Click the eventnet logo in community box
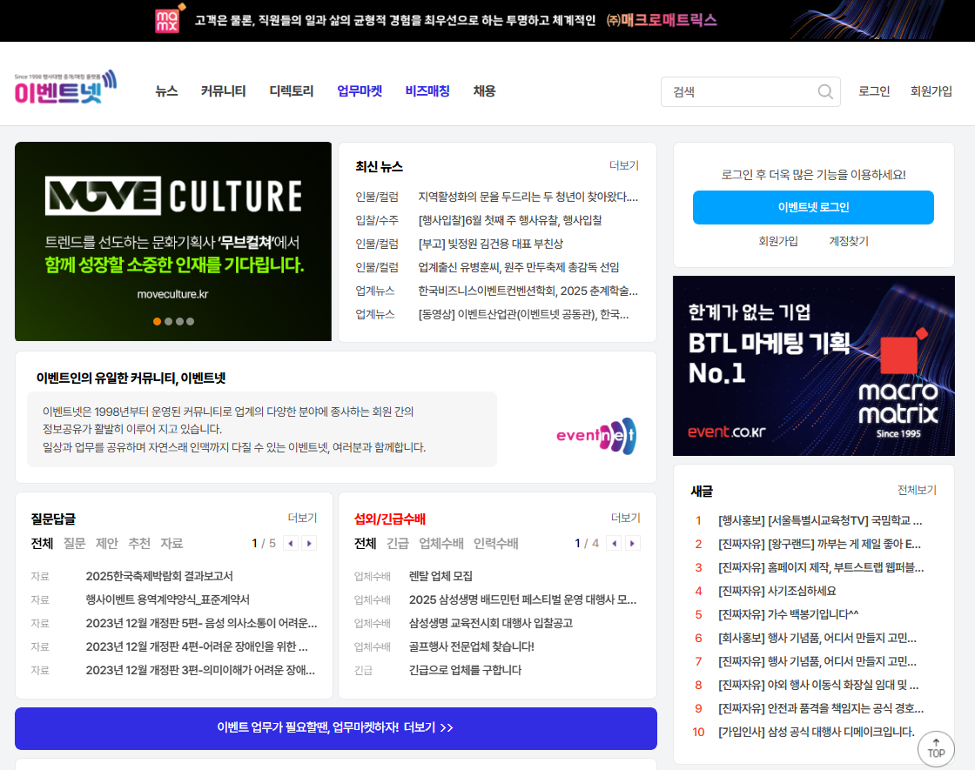 [x=596, y=436]
